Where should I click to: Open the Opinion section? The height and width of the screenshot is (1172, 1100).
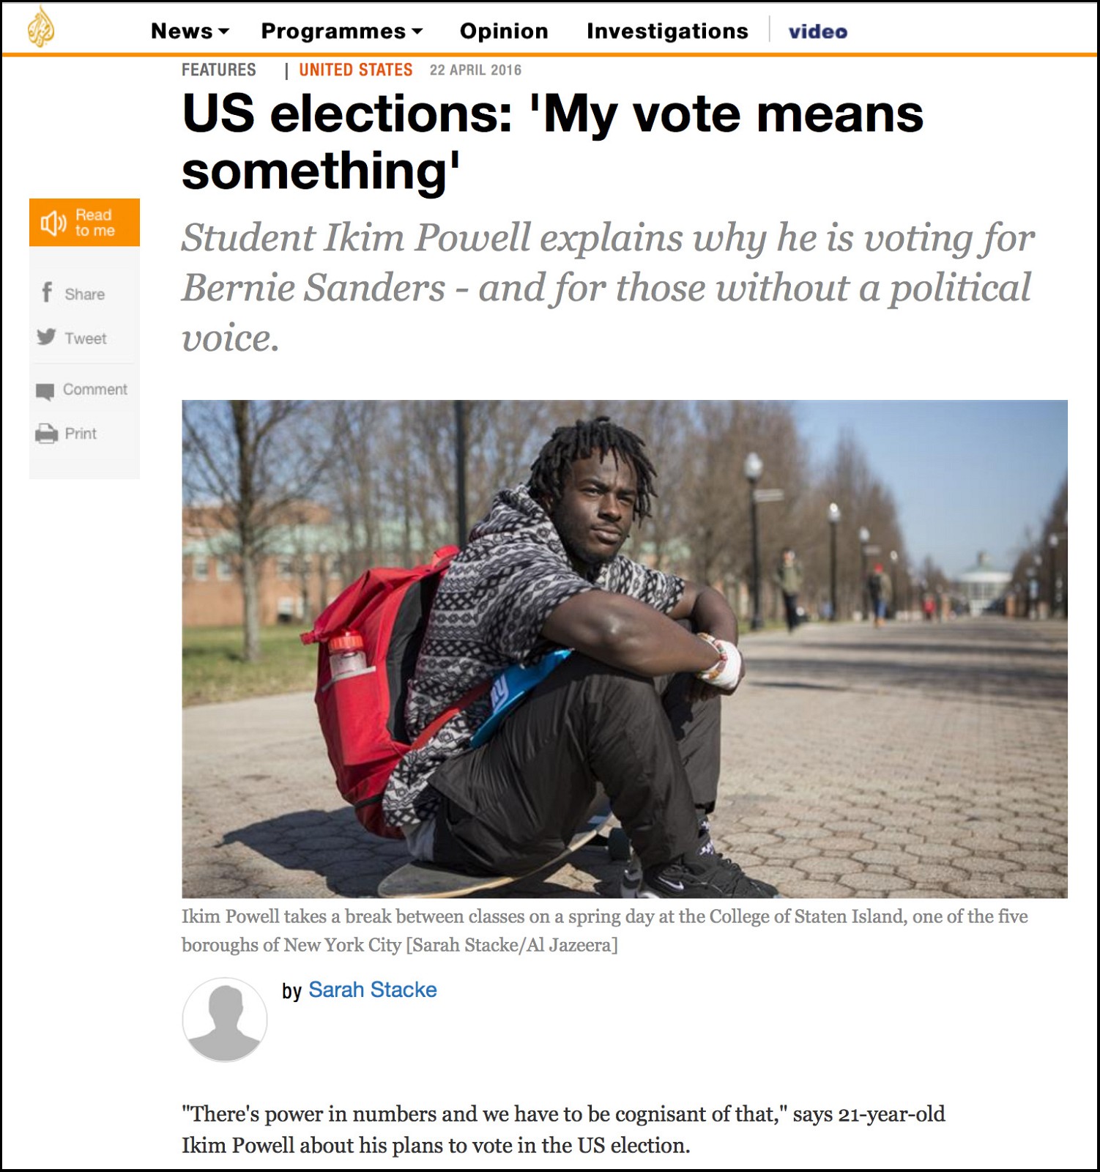pos(504,31)
